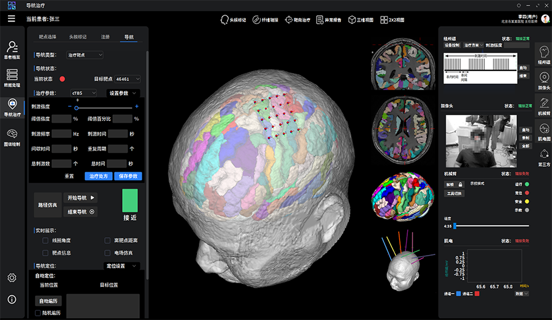The height and width of the screenshot is (320, 552).
Task: Switch to 头模标记 tab
Action: 78,37
